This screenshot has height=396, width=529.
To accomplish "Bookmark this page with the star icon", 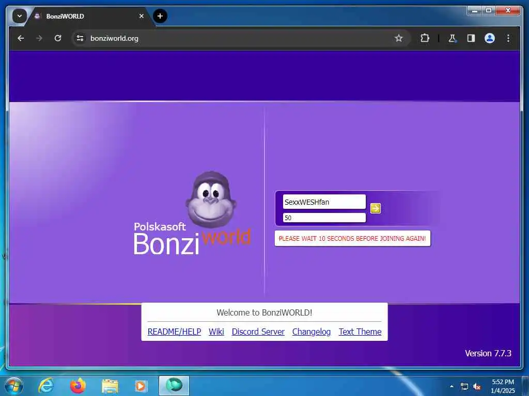I will pos(399,38).
